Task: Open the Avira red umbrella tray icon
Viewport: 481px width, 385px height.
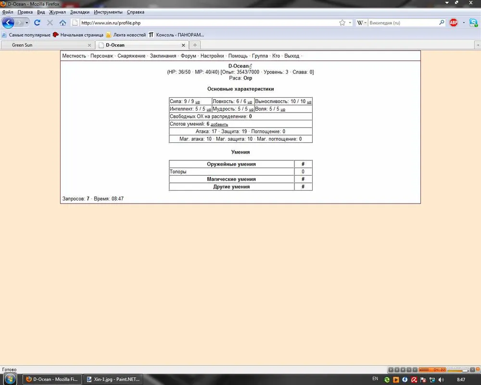Action: click(x=414, y=380)
